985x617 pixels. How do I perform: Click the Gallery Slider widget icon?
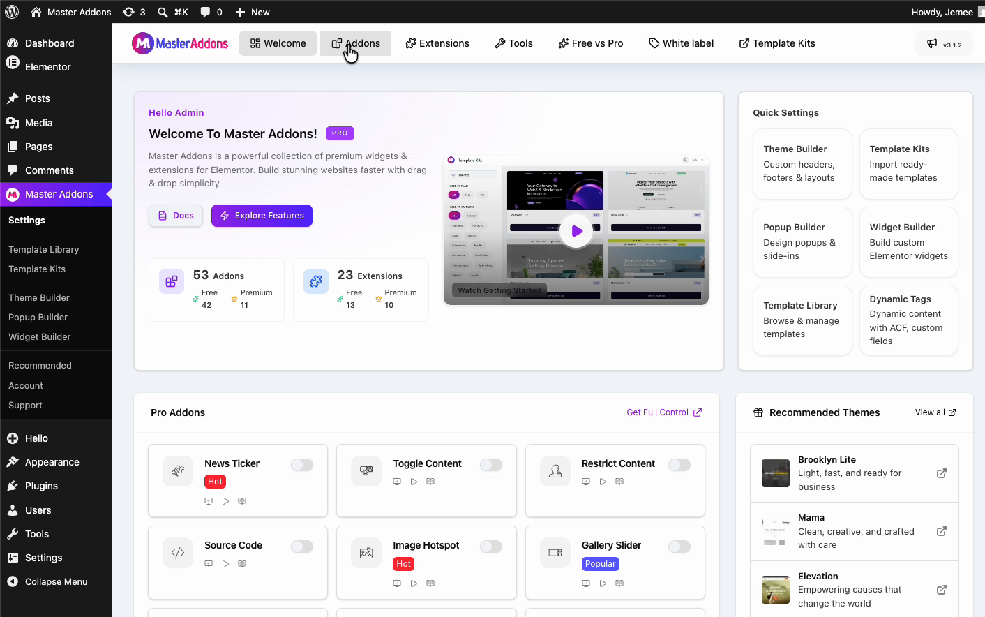(x=555, y=553)
